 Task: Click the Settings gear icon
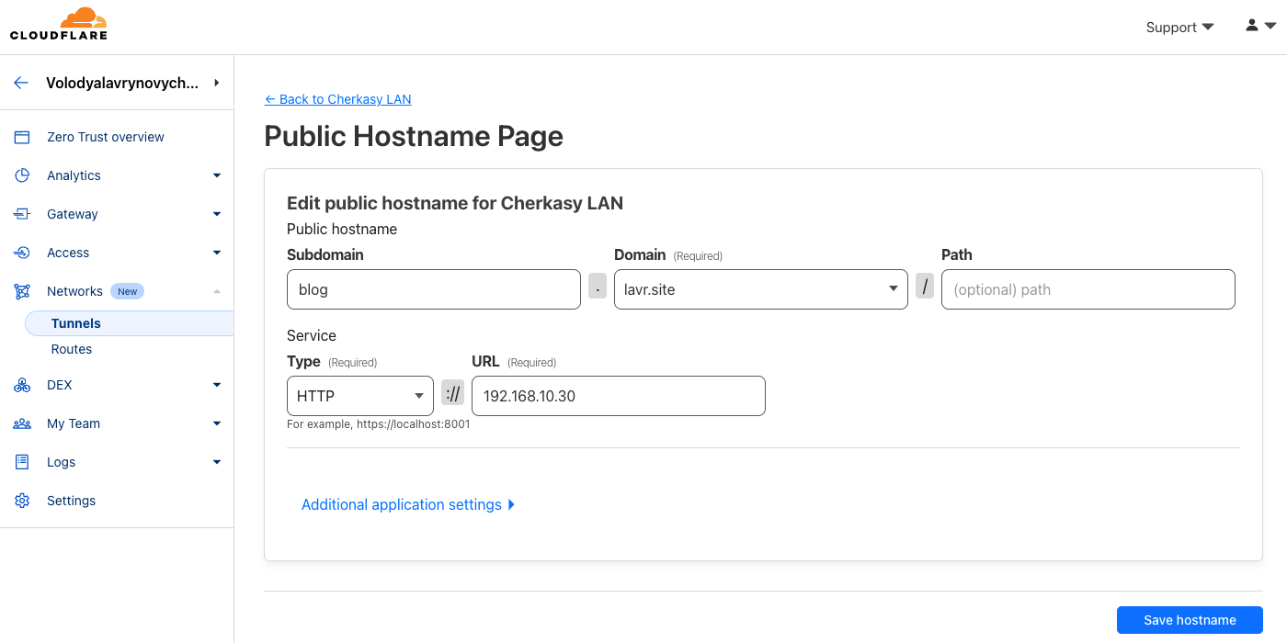click(22, 501)
